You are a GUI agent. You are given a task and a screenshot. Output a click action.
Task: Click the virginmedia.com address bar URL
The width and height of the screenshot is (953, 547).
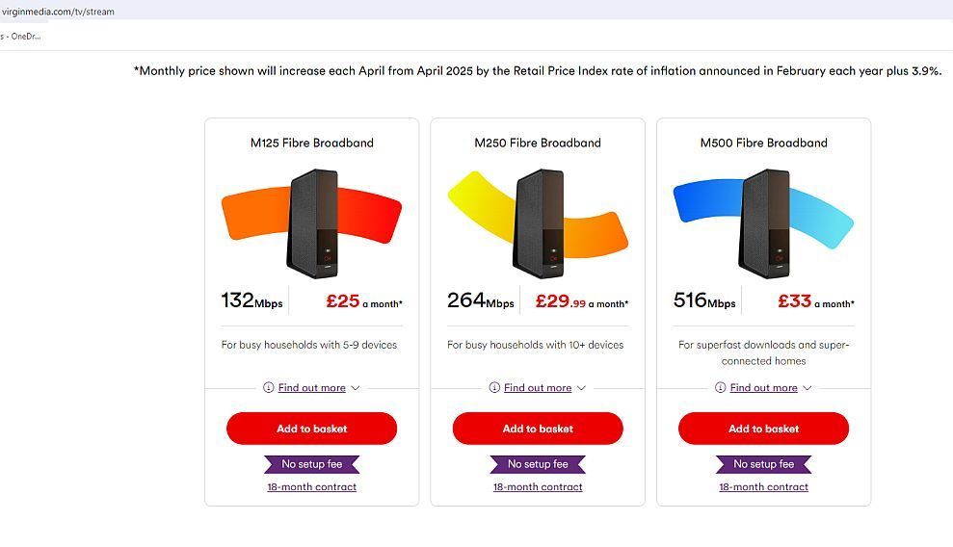pyautogui.click(x=59, y=12)
